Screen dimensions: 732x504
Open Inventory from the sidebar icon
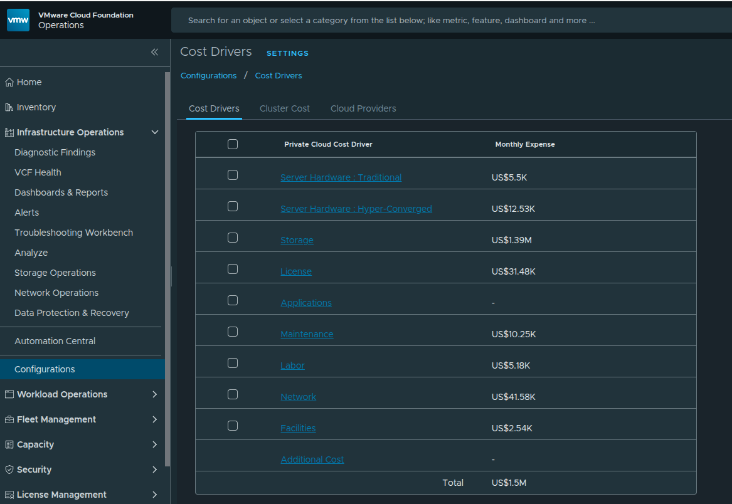coord(8,107)
